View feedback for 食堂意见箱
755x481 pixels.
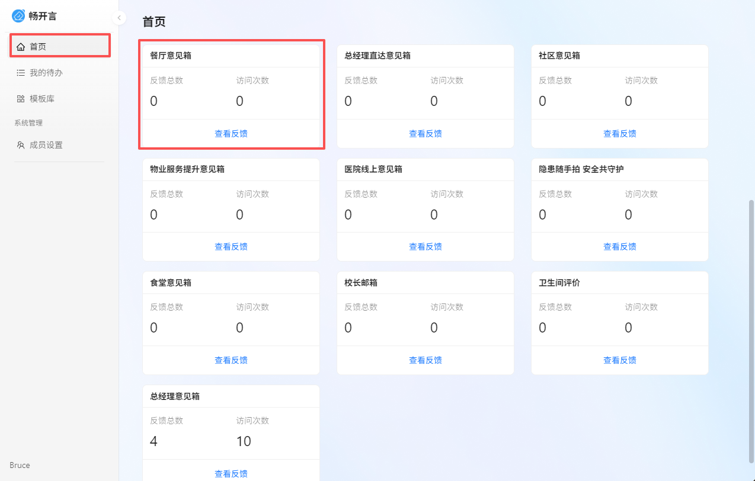231,360
